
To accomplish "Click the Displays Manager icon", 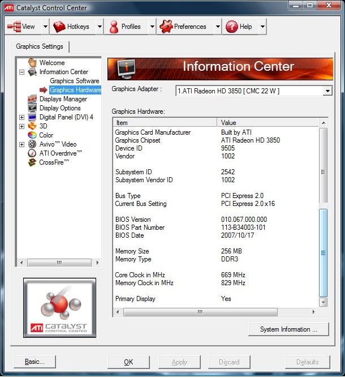I will (32, 99).
